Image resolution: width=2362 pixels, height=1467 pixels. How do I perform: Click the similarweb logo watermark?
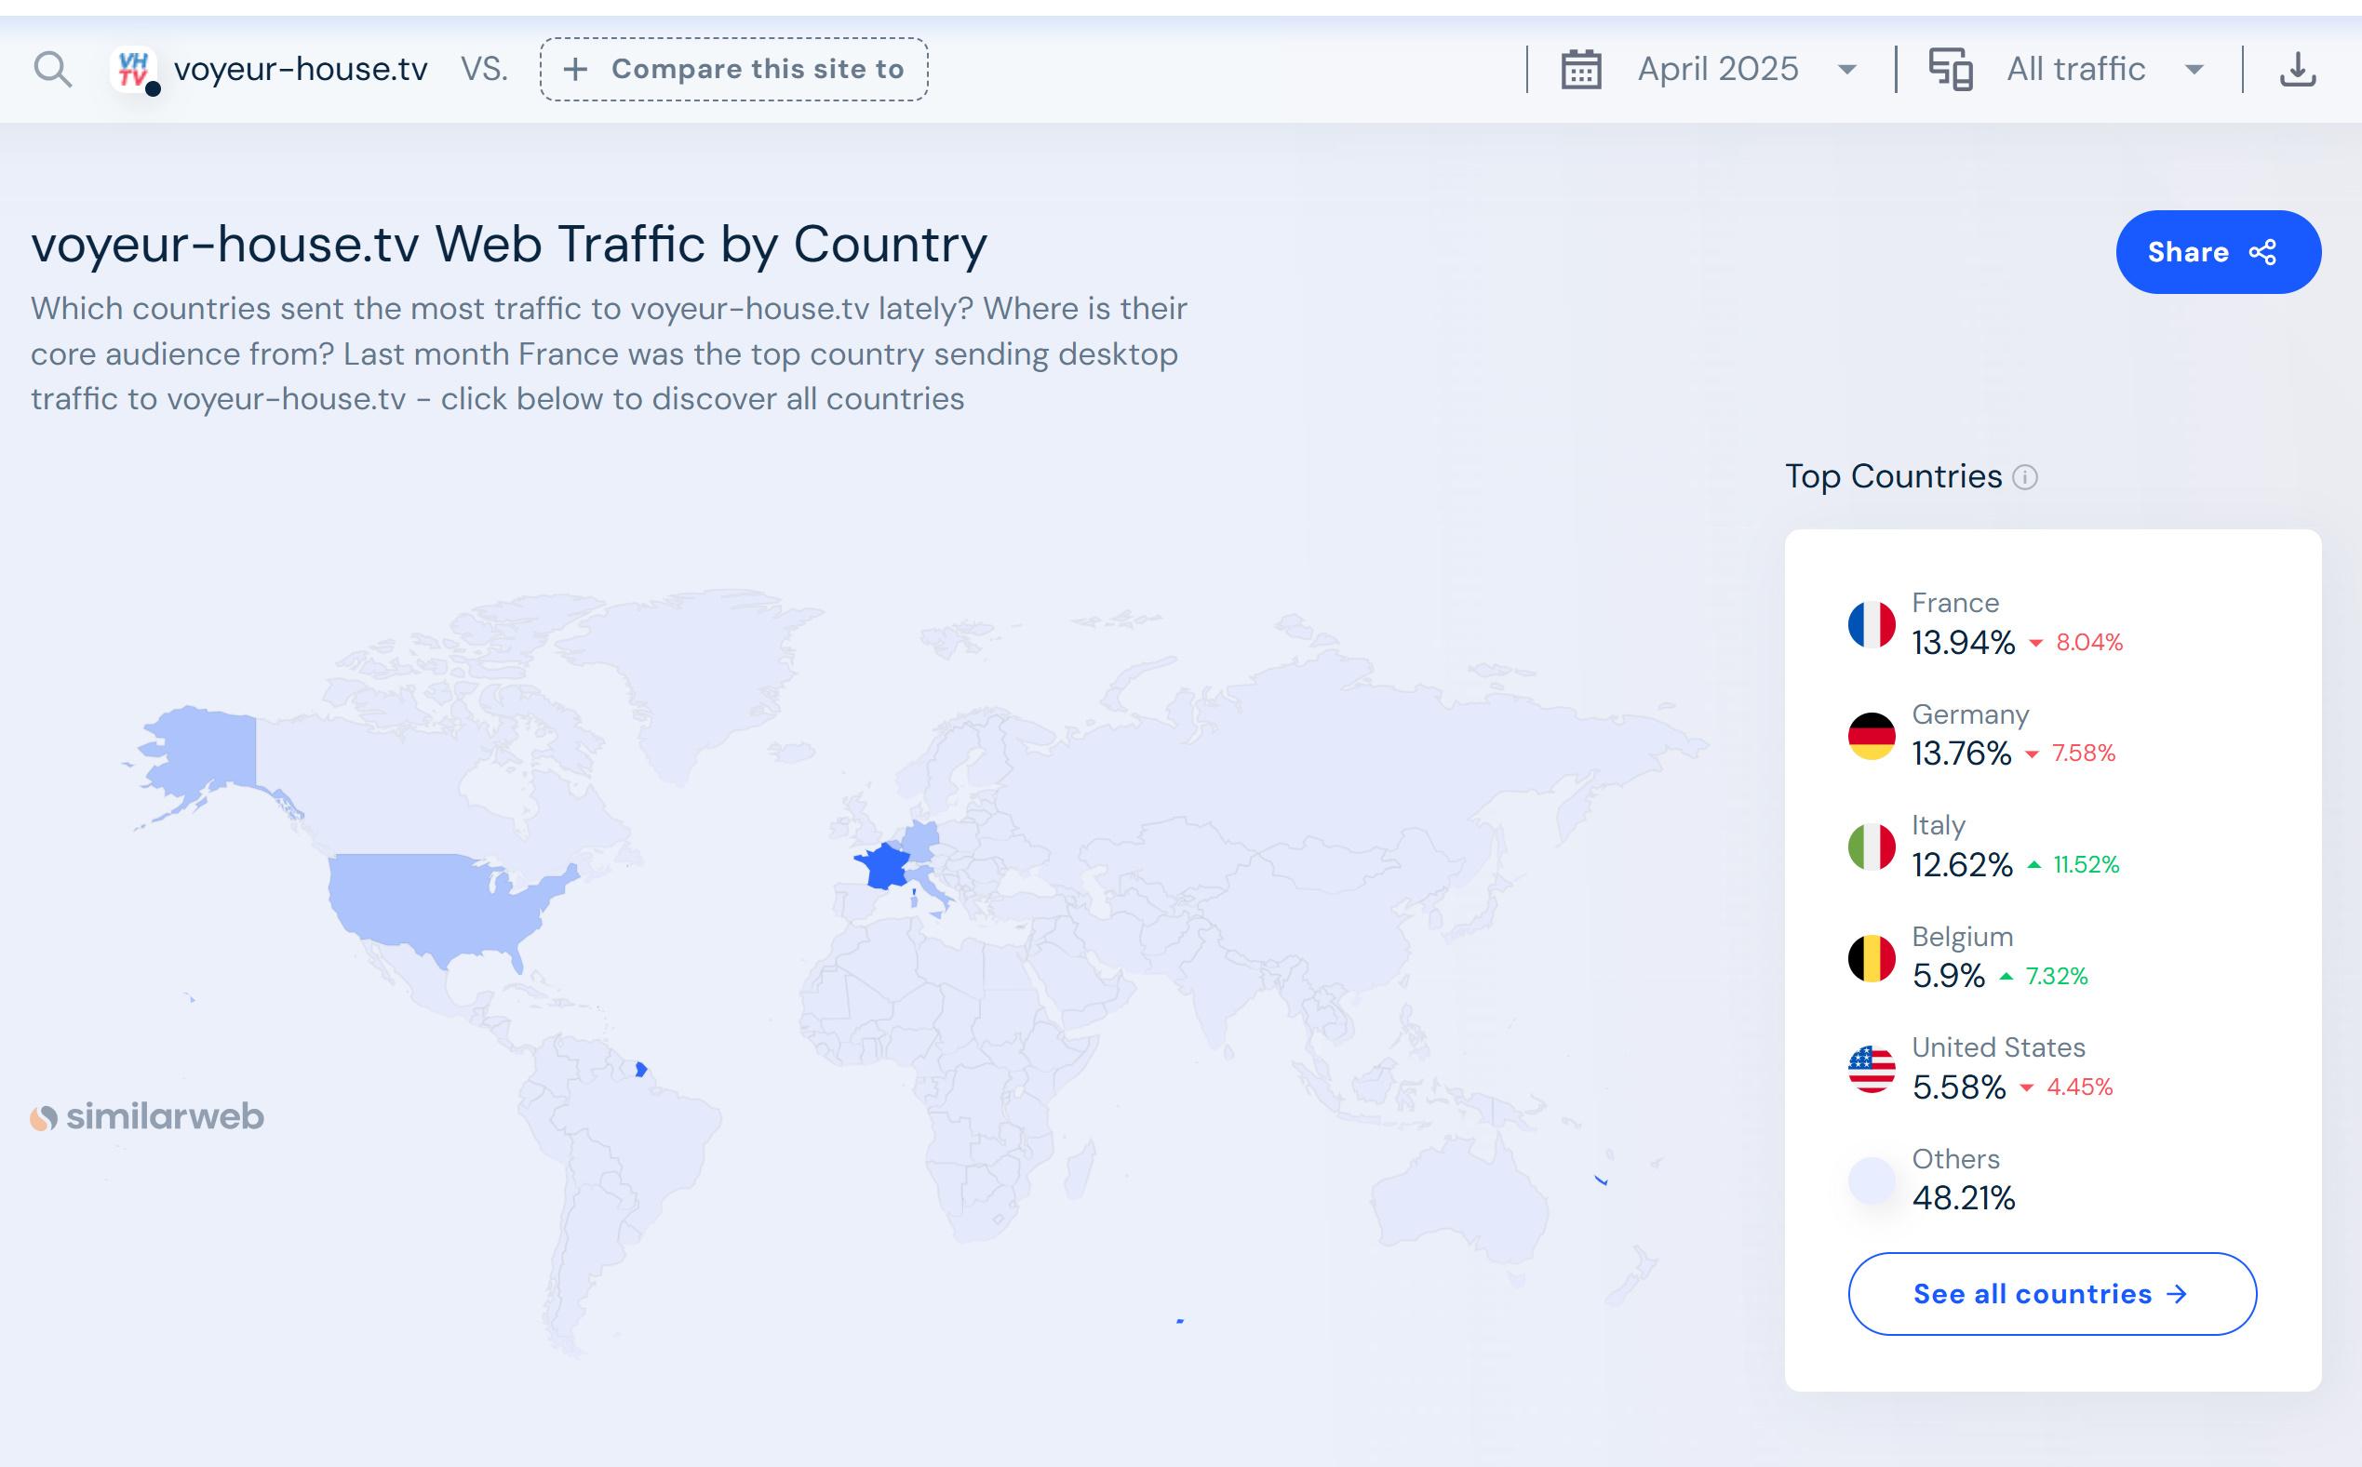click(x=147, y=1116)
